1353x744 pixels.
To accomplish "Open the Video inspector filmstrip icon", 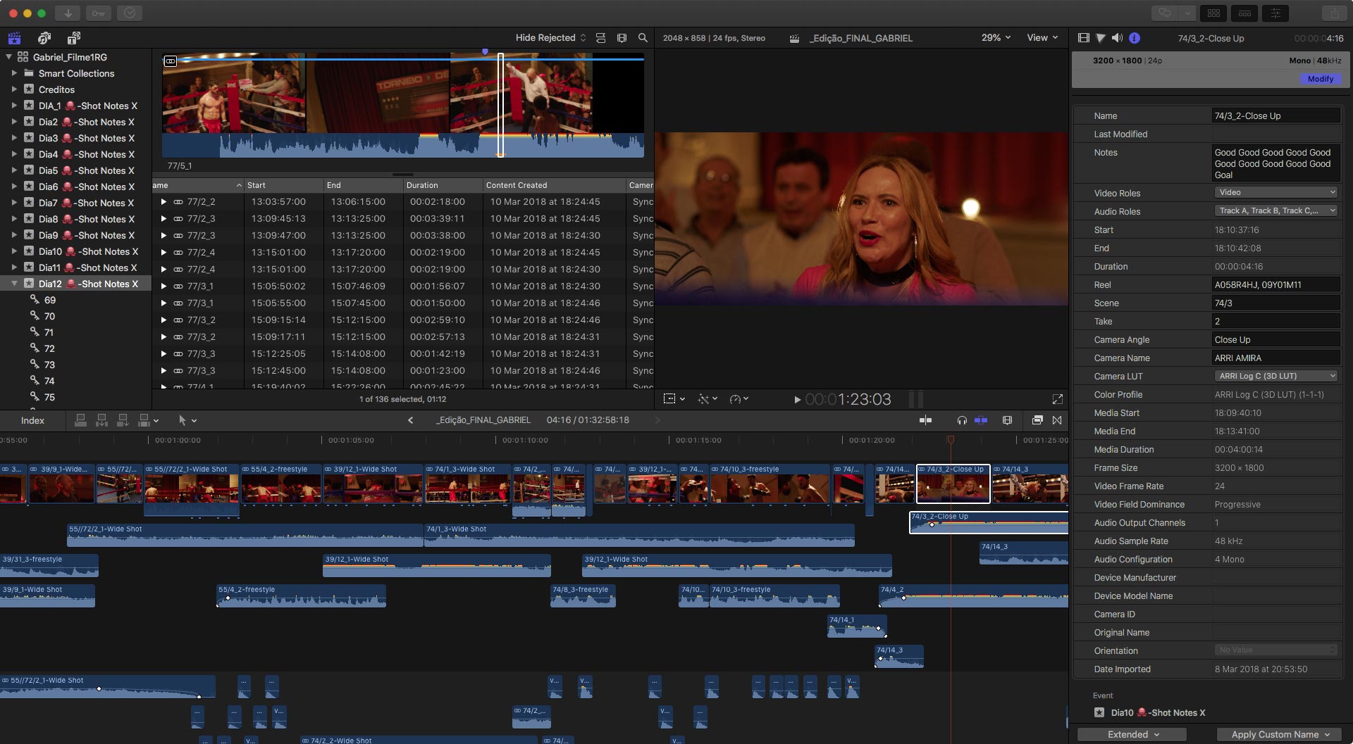I will [x=1084, y=38].
